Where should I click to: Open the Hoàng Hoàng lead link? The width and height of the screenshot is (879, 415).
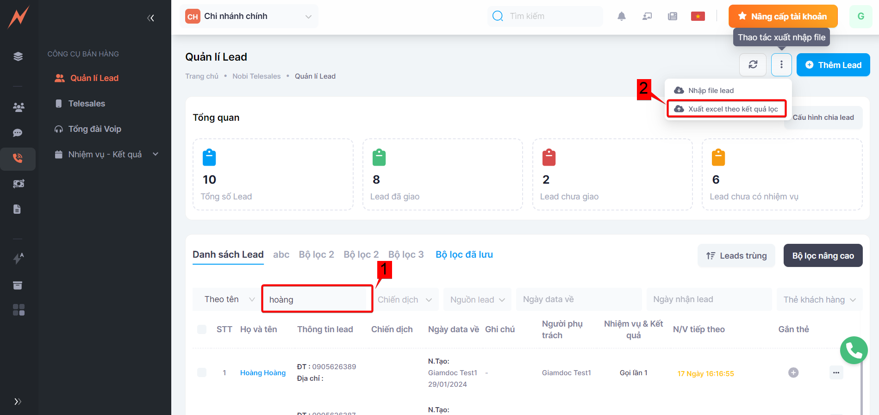click(x=262, y=373)
